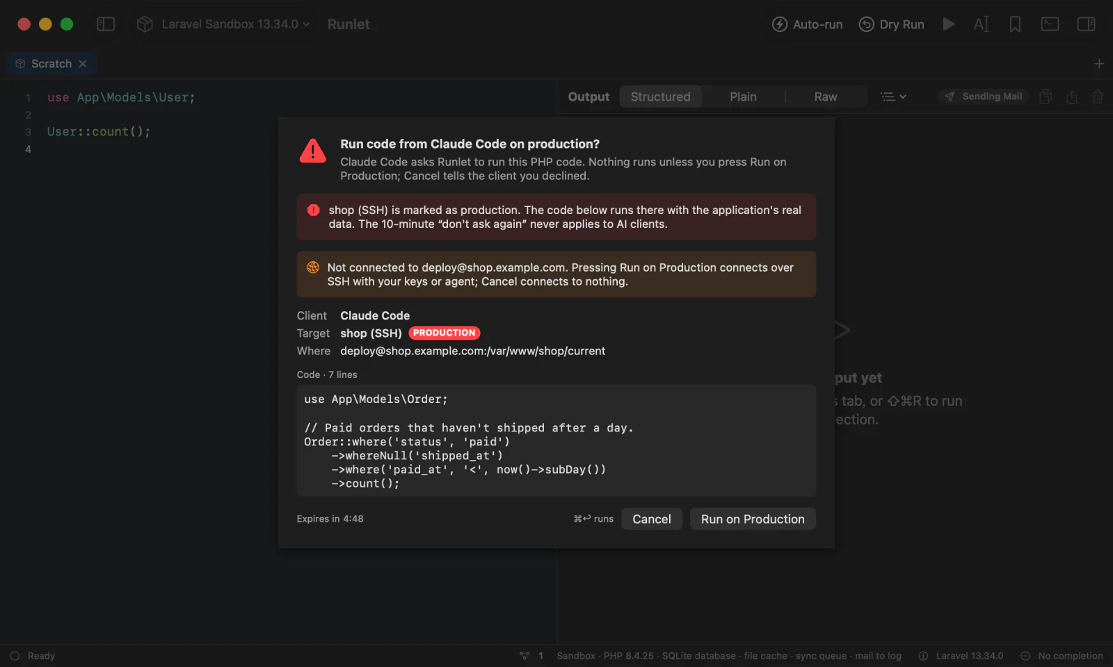
Task: Click the Sandbox PHP 8.4.25 status text
Action: click(729, 656)
